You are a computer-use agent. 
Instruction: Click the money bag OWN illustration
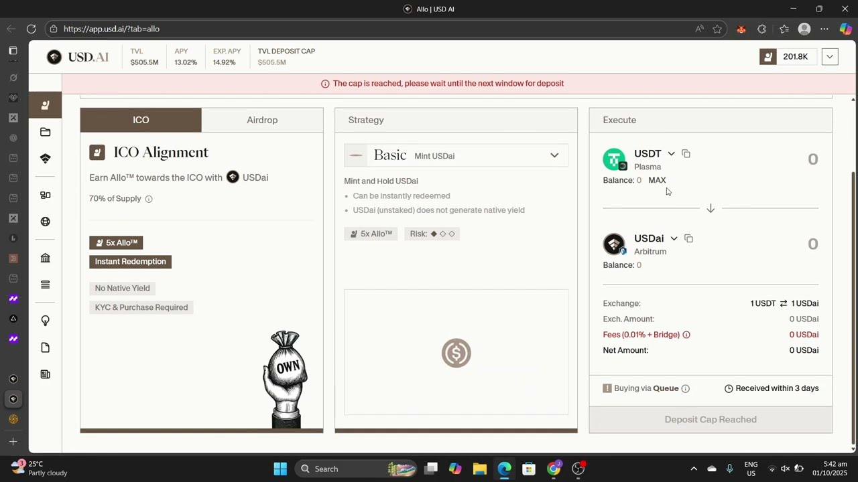[286, 379]
